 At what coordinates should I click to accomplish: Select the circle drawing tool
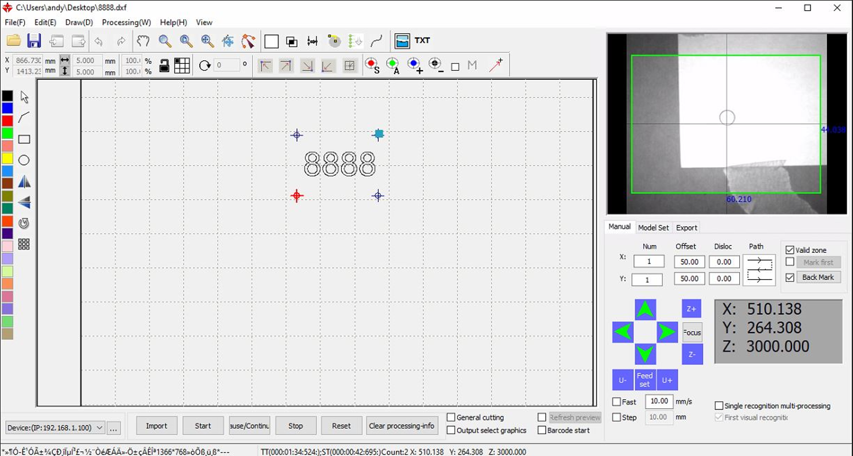(24, 160)
